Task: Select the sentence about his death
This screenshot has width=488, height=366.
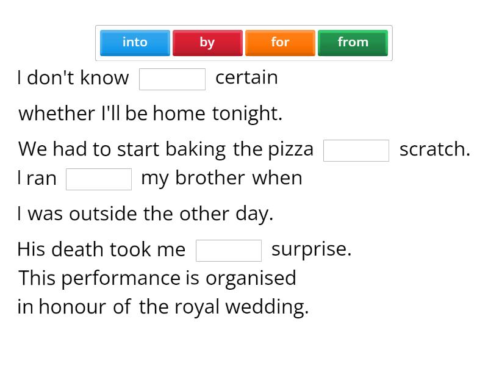Action: 101,249
